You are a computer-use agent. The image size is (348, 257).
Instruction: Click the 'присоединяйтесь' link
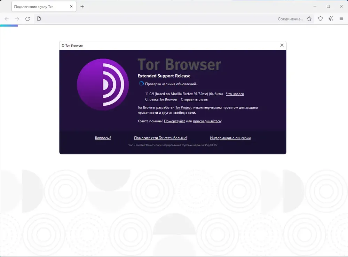point(207,121)
